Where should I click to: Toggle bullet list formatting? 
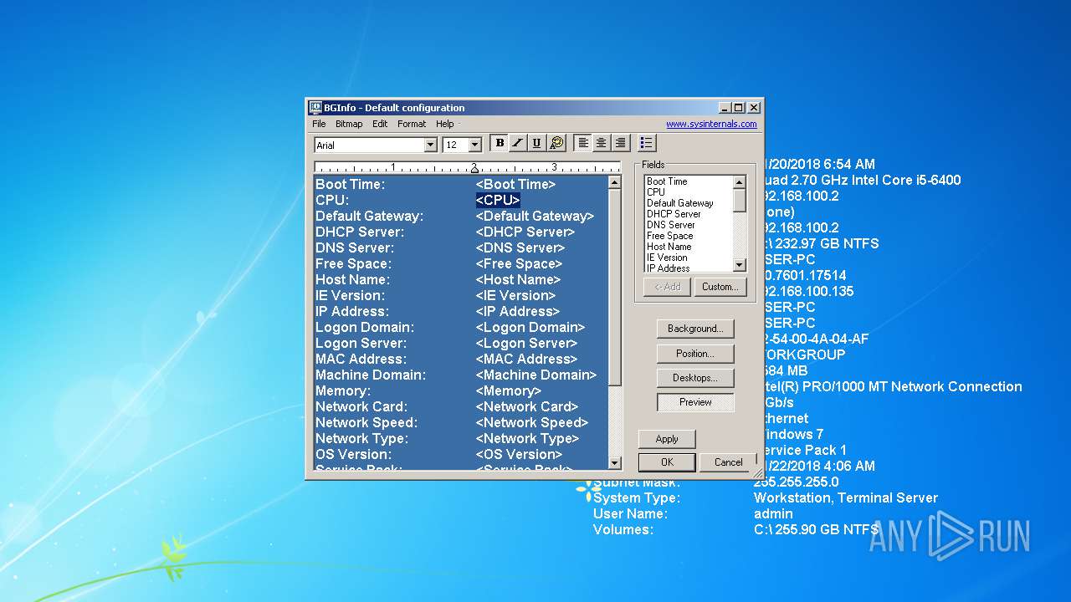[x=646, y=143]
